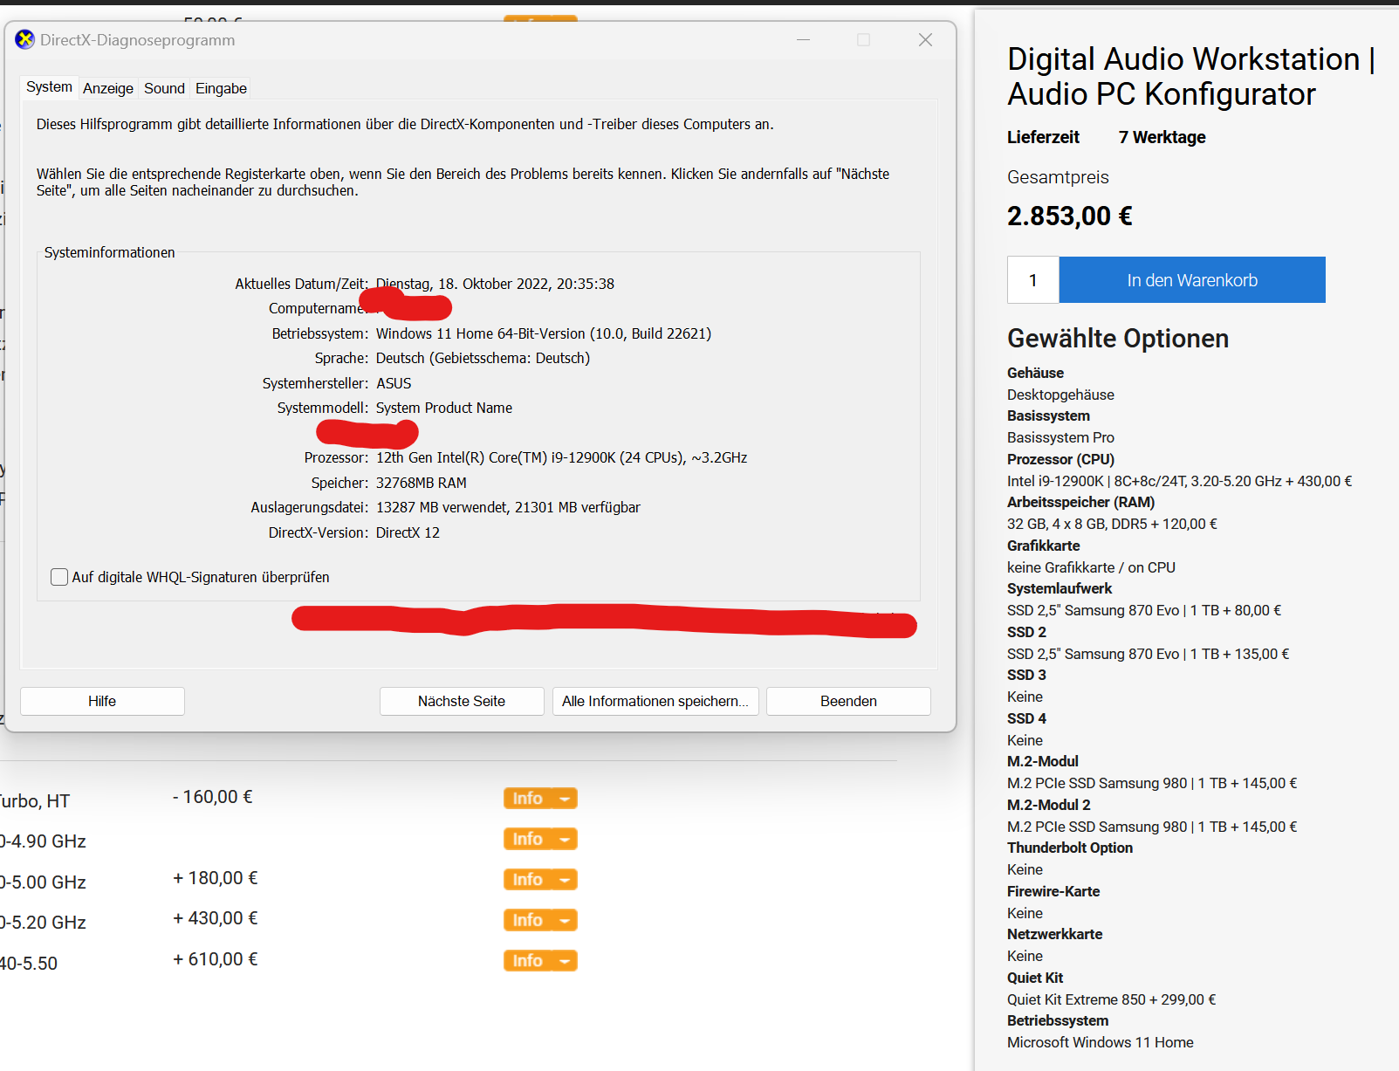
Task: Click the Betriebssystem value Windows 11 Home
Action: [544, 333]
